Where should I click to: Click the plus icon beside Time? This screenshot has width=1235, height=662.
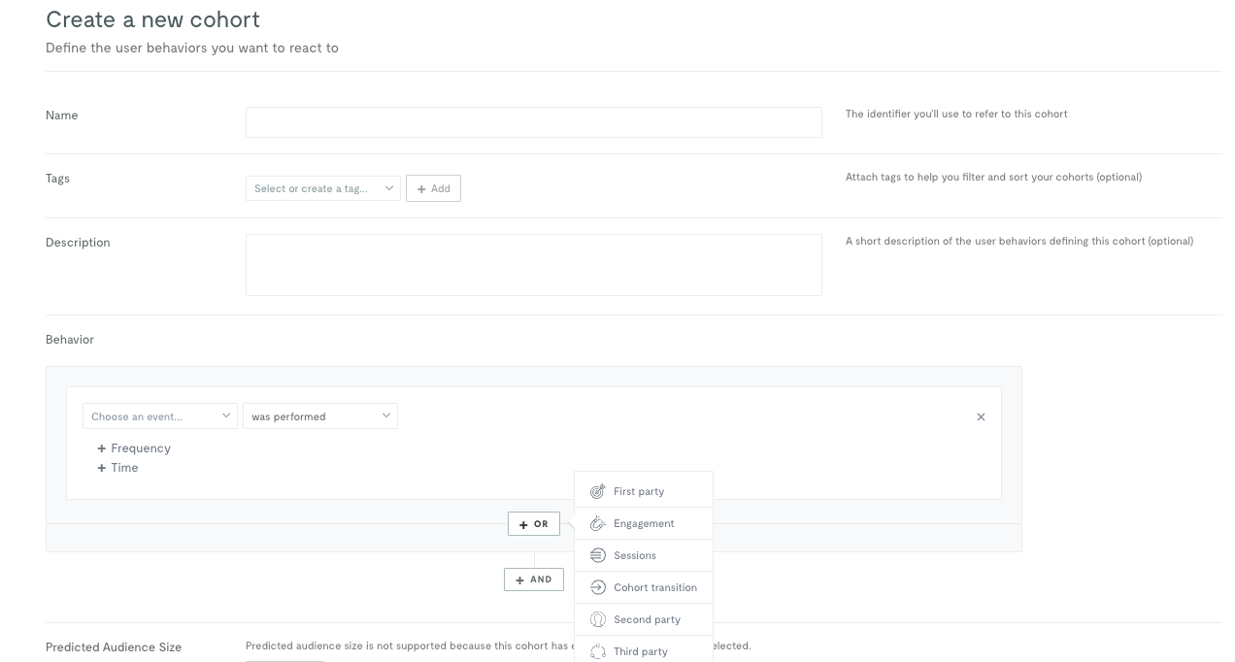coord(101,468)
